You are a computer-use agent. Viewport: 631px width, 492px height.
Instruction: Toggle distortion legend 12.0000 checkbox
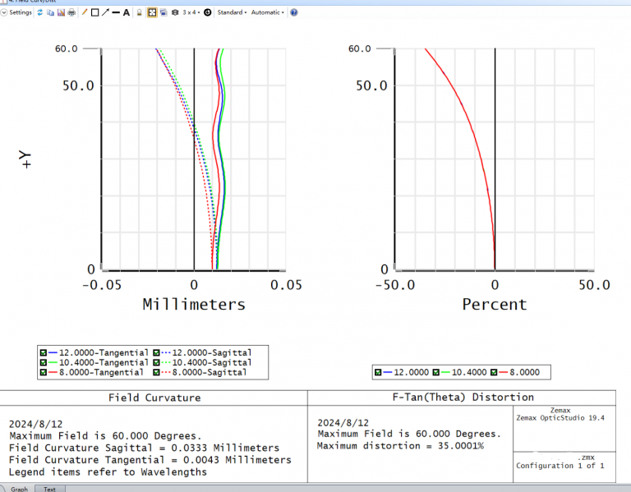pos(378,373)
